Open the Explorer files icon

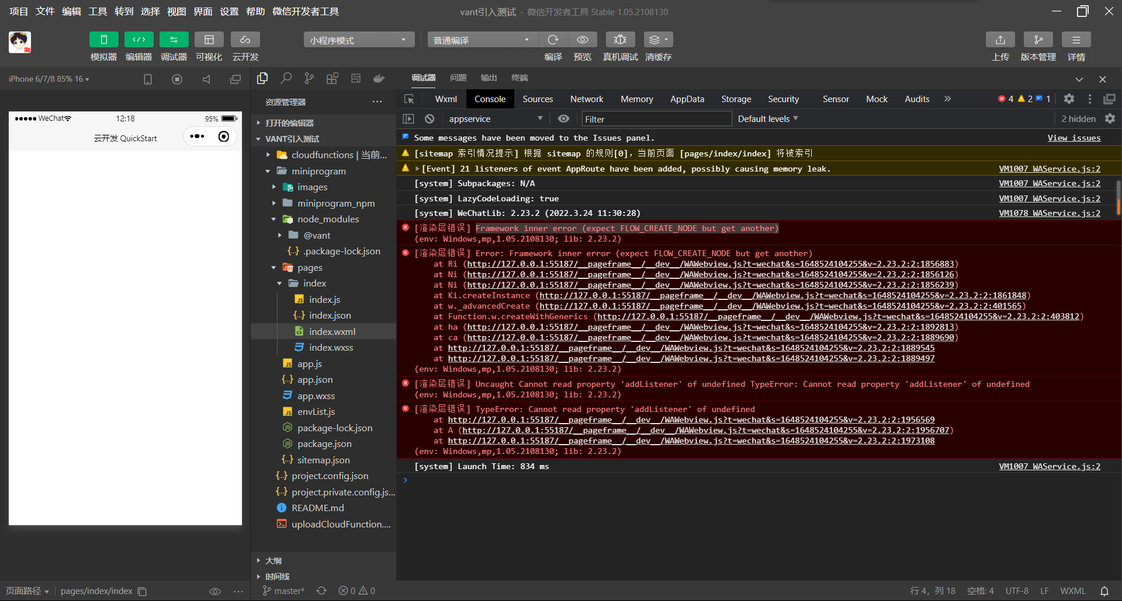[262, 78]
